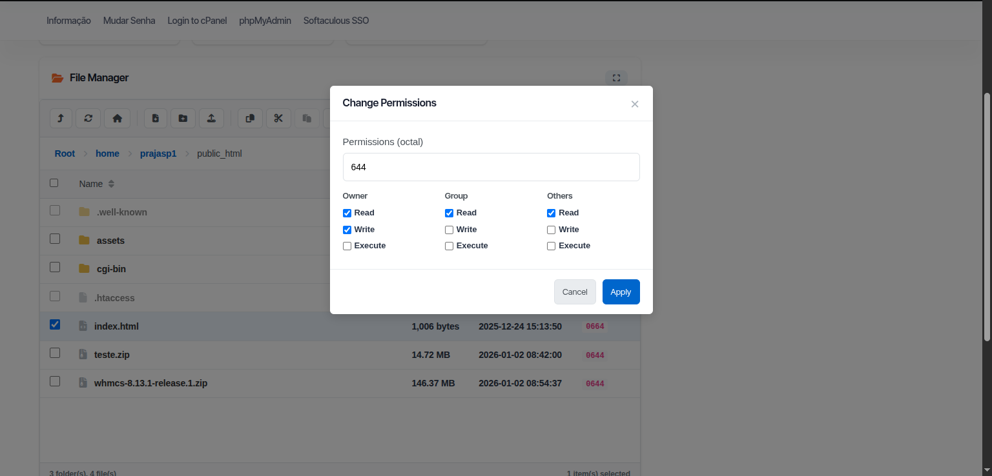
Task: Click inside the octal permissions input field
Action: click(491, 166)
